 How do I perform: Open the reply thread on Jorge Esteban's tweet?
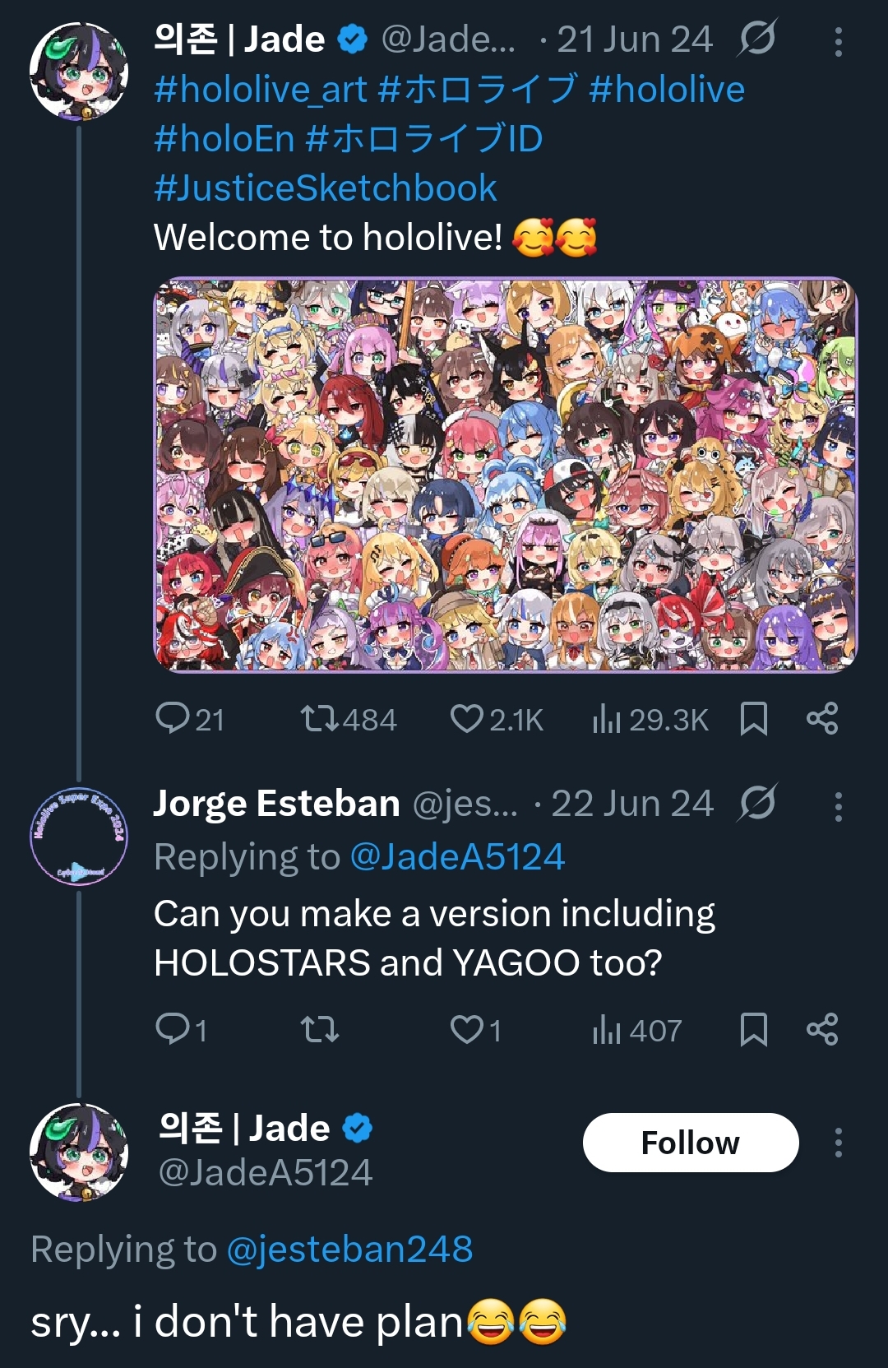(173, 1028)
